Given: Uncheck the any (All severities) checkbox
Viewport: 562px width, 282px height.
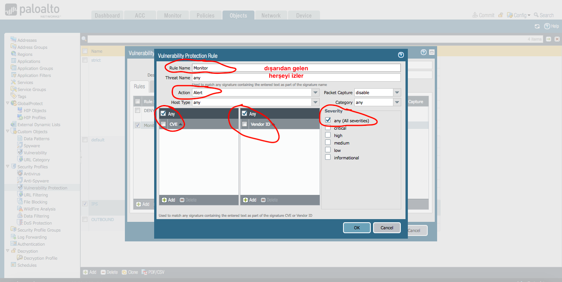Looking at the screenshot, I should tap(328, 120).
